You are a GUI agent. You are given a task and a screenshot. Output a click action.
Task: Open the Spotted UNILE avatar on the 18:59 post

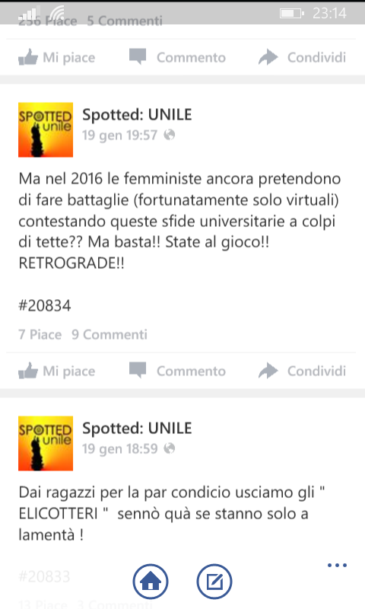pos(46,443)
